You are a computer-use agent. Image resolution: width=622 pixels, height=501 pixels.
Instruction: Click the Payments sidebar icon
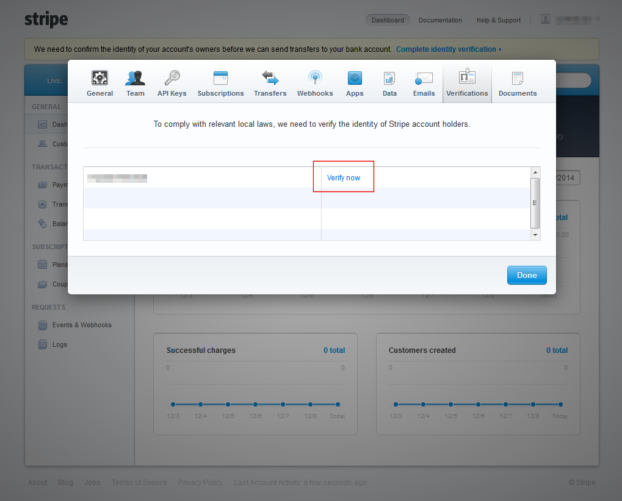[x=43, y=185]
